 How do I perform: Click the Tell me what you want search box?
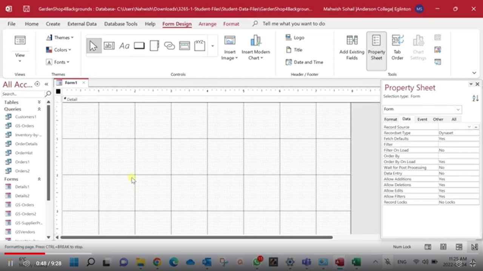(x=294, y=24)
